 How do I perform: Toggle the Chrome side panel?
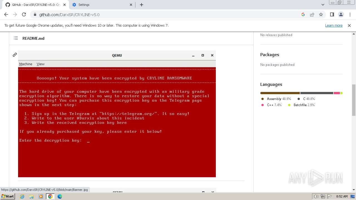tap(332, 14)
